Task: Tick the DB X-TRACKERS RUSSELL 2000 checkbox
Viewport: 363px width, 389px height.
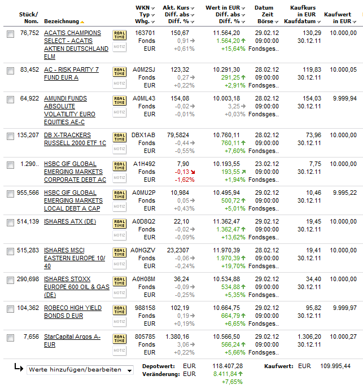Action: 10,136
